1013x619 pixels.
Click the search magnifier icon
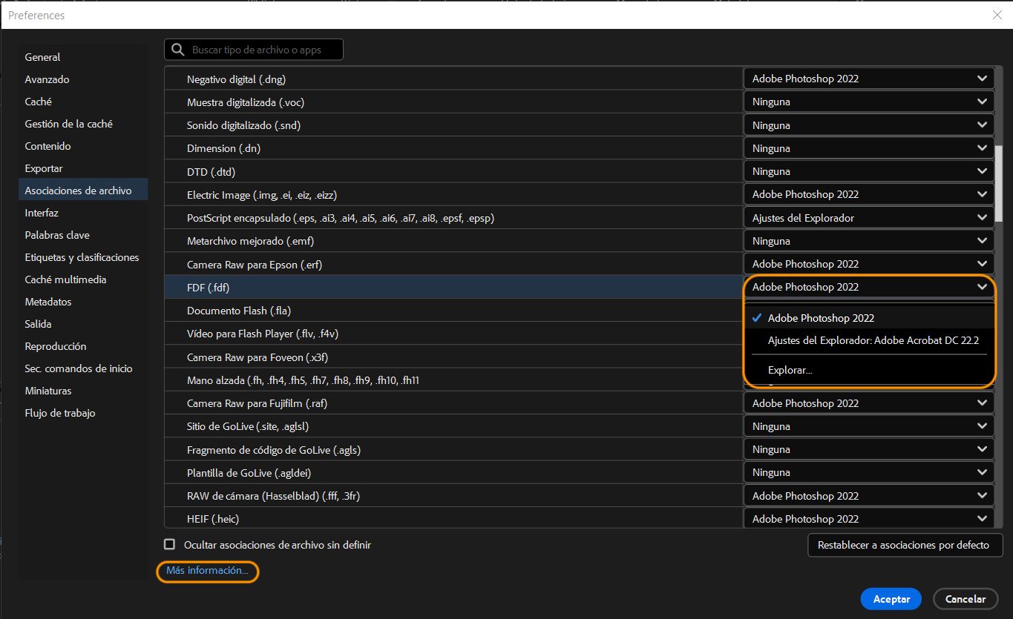pos(177,50)
